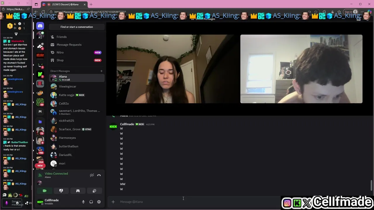
Task: Open Discord home direct messages icon
Action: coord(40,26)
